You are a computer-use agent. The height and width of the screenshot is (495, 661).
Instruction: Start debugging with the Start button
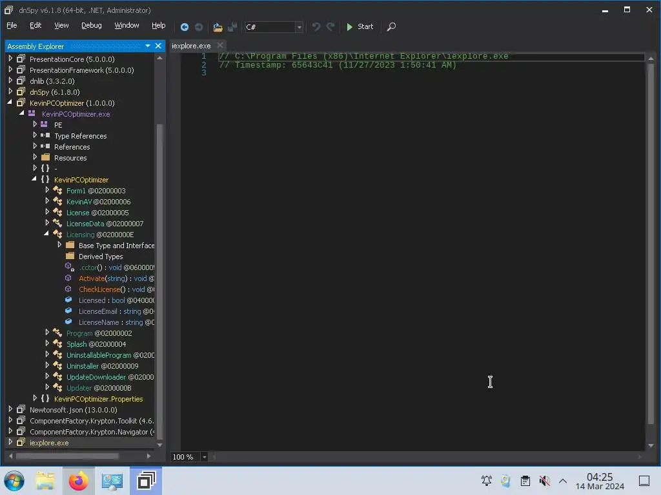click(360, 27)
